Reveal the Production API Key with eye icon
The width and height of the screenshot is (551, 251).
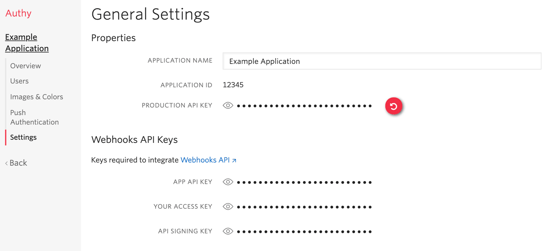pos(228,105)
